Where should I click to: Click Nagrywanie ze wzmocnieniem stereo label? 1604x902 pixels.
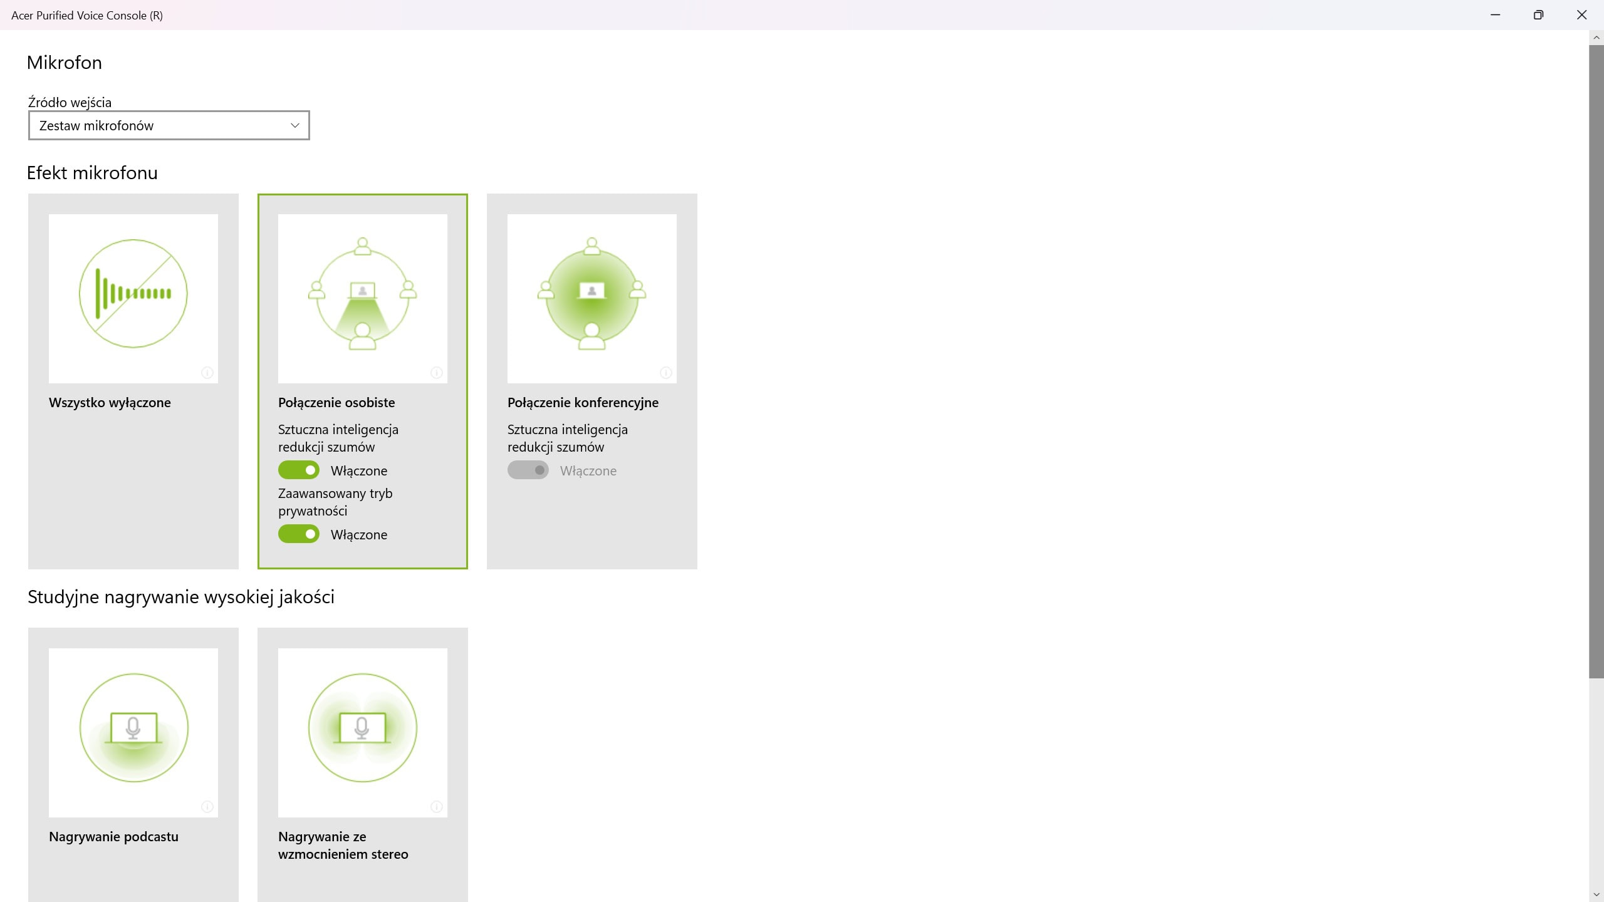(x=343, y=846)
